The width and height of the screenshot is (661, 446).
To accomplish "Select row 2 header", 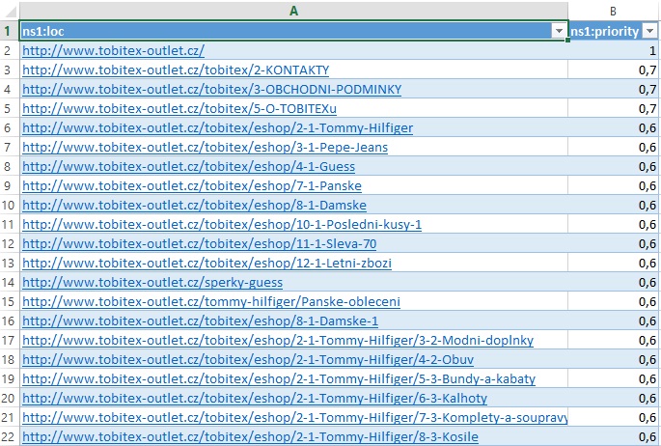I will coord(10,51).
